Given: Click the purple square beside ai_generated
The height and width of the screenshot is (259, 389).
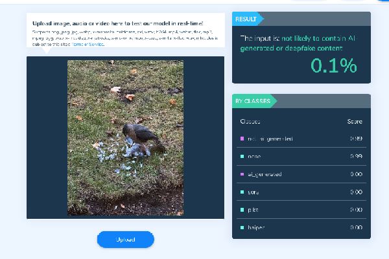Looking at the screenshot, I should click(x=242, y=174).
